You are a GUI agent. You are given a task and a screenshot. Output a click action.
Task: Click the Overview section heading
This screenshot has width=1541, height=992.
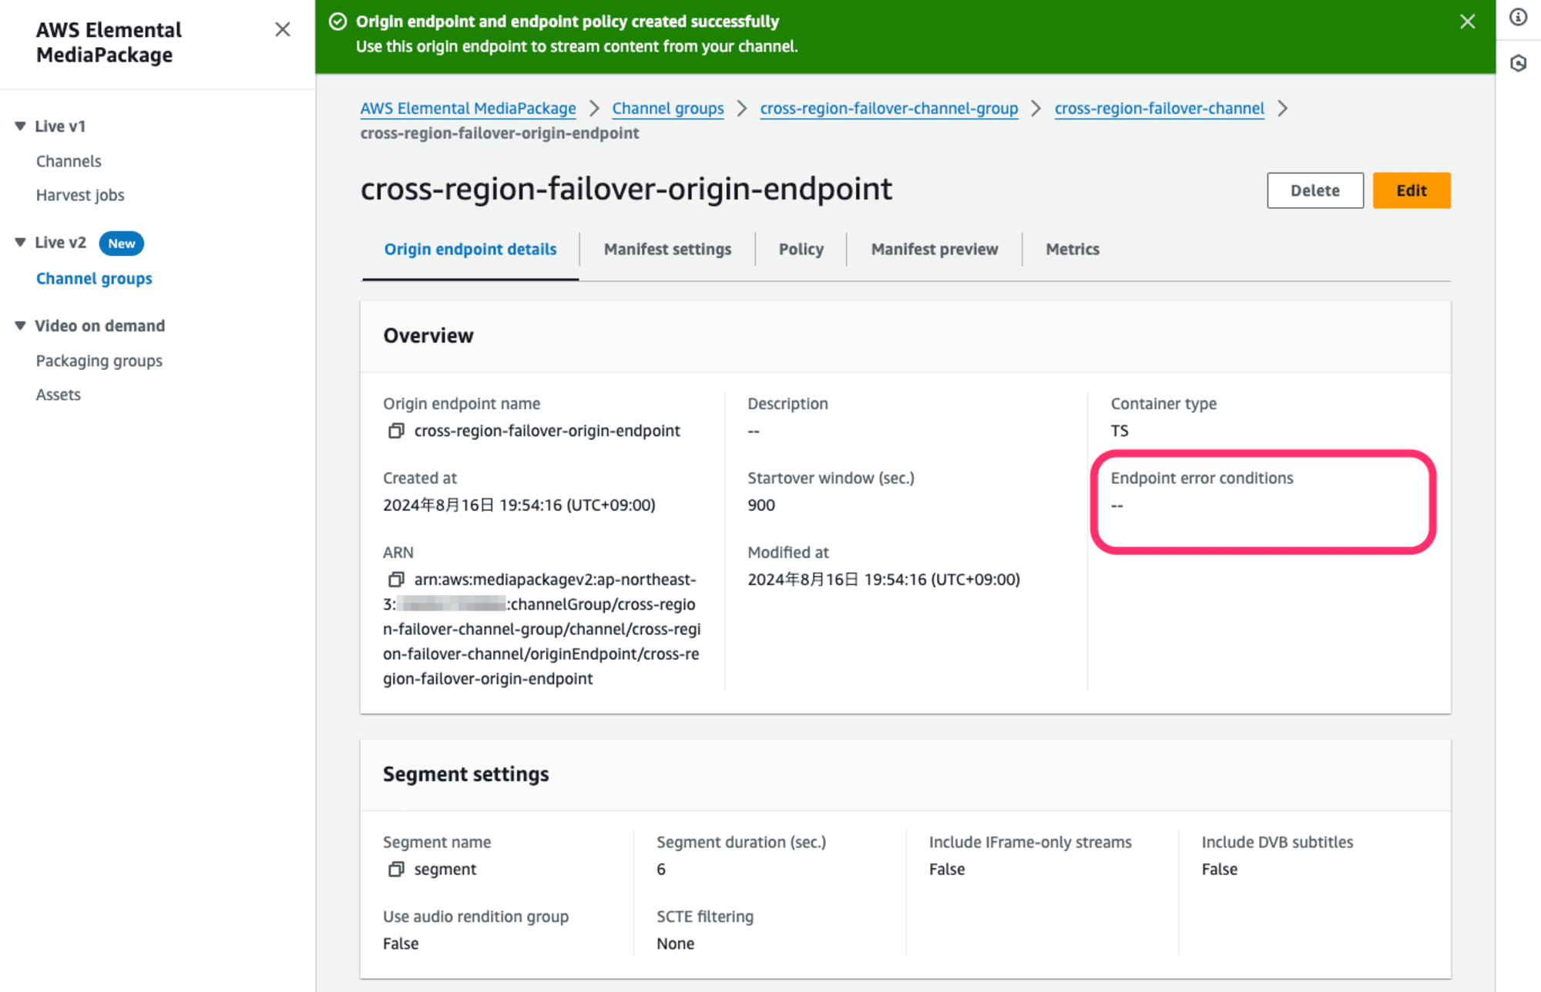click(x=428, y=335)
